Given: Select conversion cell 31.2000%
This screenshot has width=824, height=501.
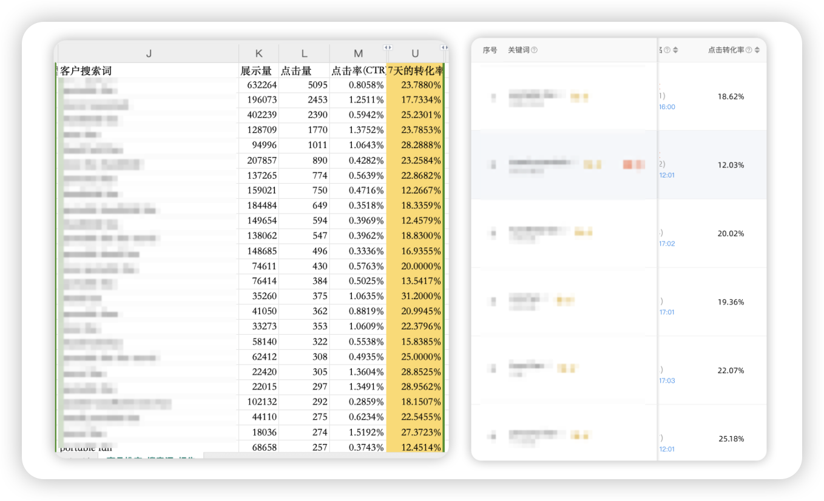Looking at the screenshot, I should [415, 297].
